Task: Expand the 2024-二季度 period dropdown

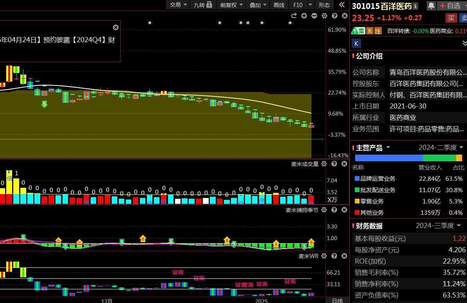Action: [440, 148]
